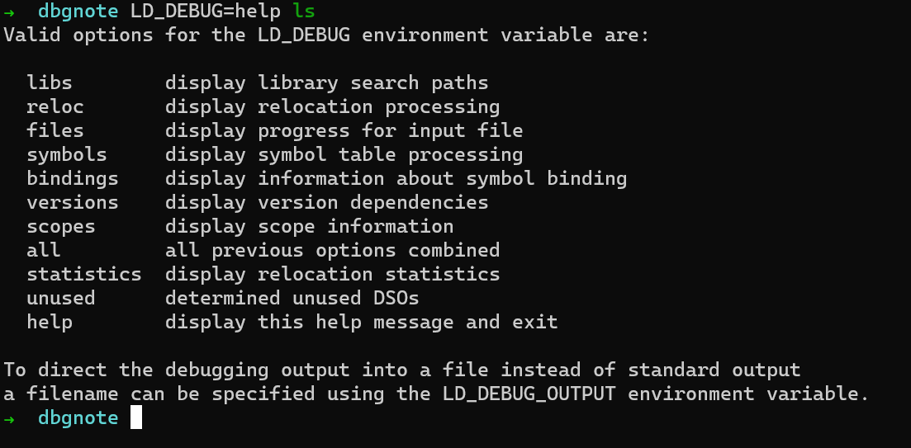Click 'dbgnote' on the bottom prompt line

[78, 417]
